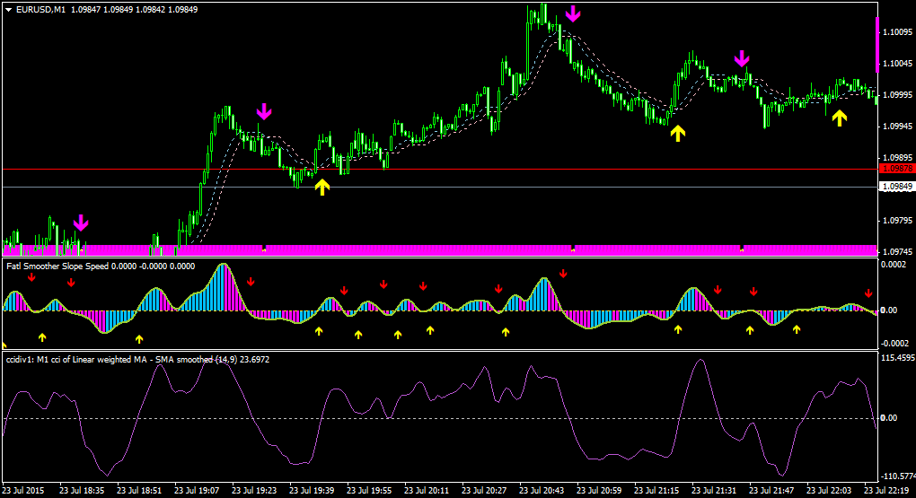
Task: Select the magenta sell arrow above the 20:43 price peak
Action: tap(573, 14)
